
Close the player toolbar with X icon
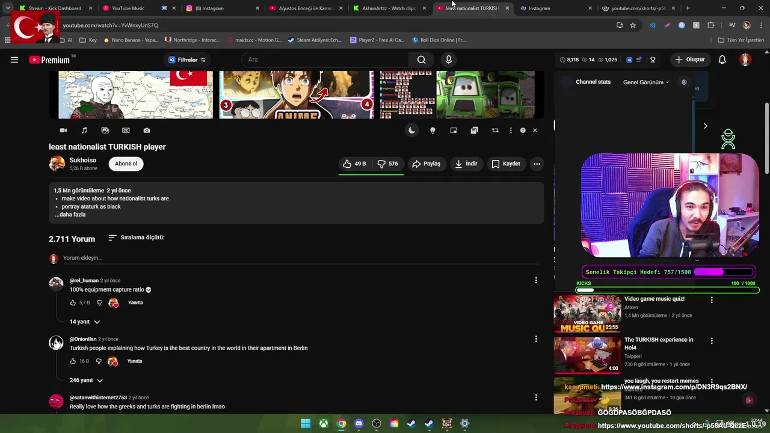[x=535, y=131]
